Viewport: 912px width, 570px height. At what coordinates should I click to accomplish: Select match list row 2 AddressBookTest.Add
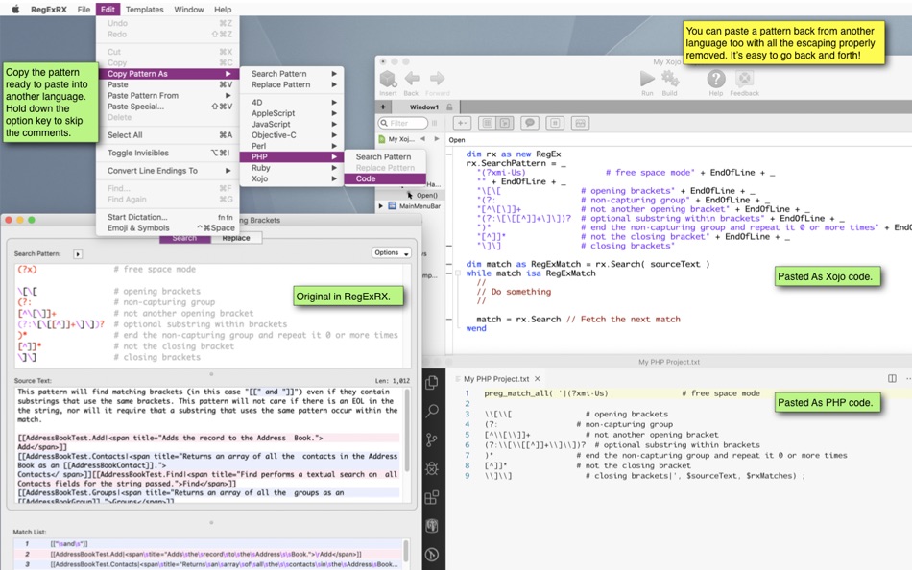click(x=207, y=555)
